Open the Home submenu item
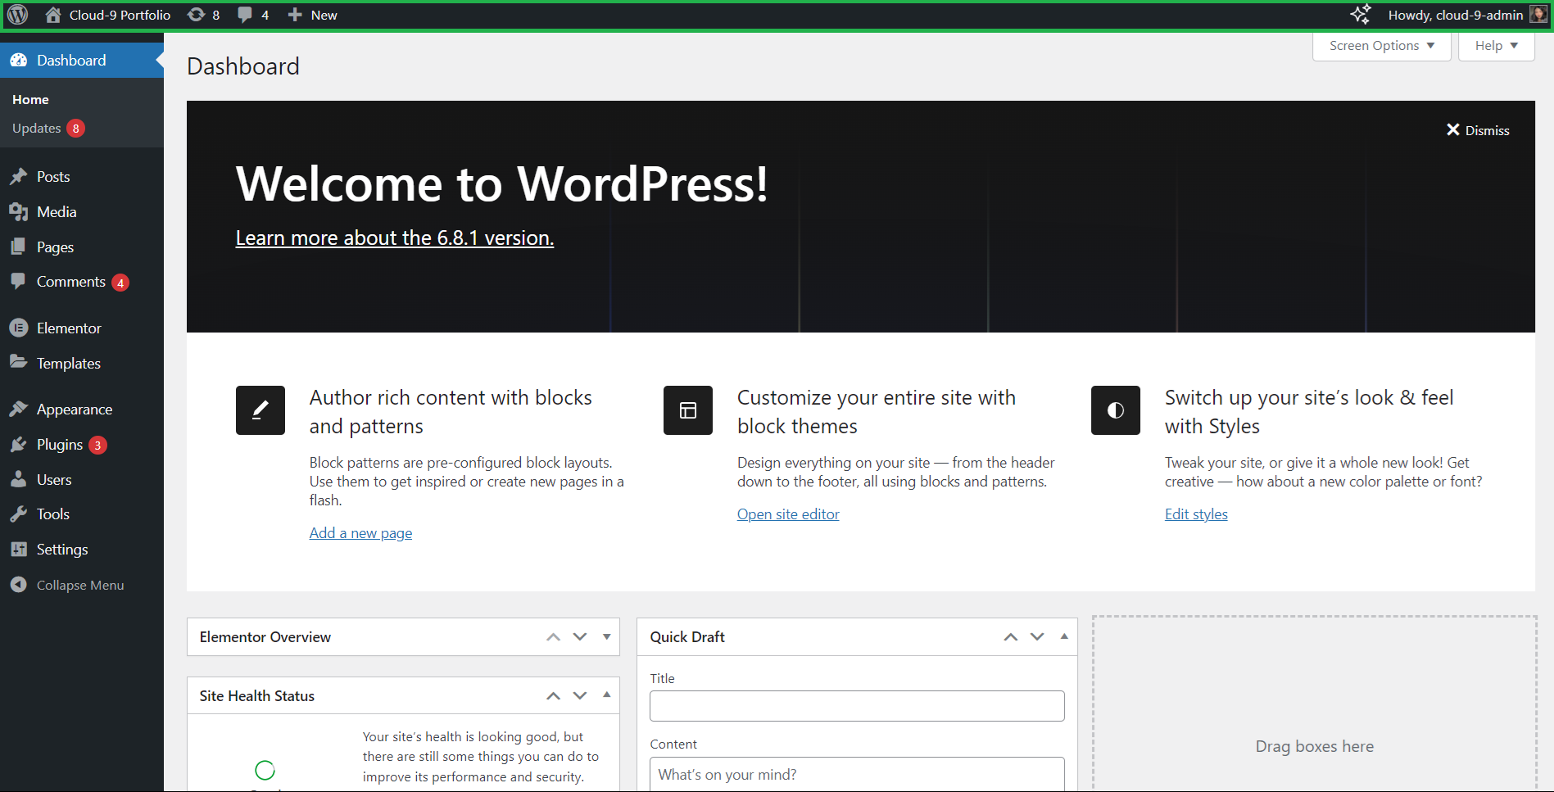 [30, 100]
